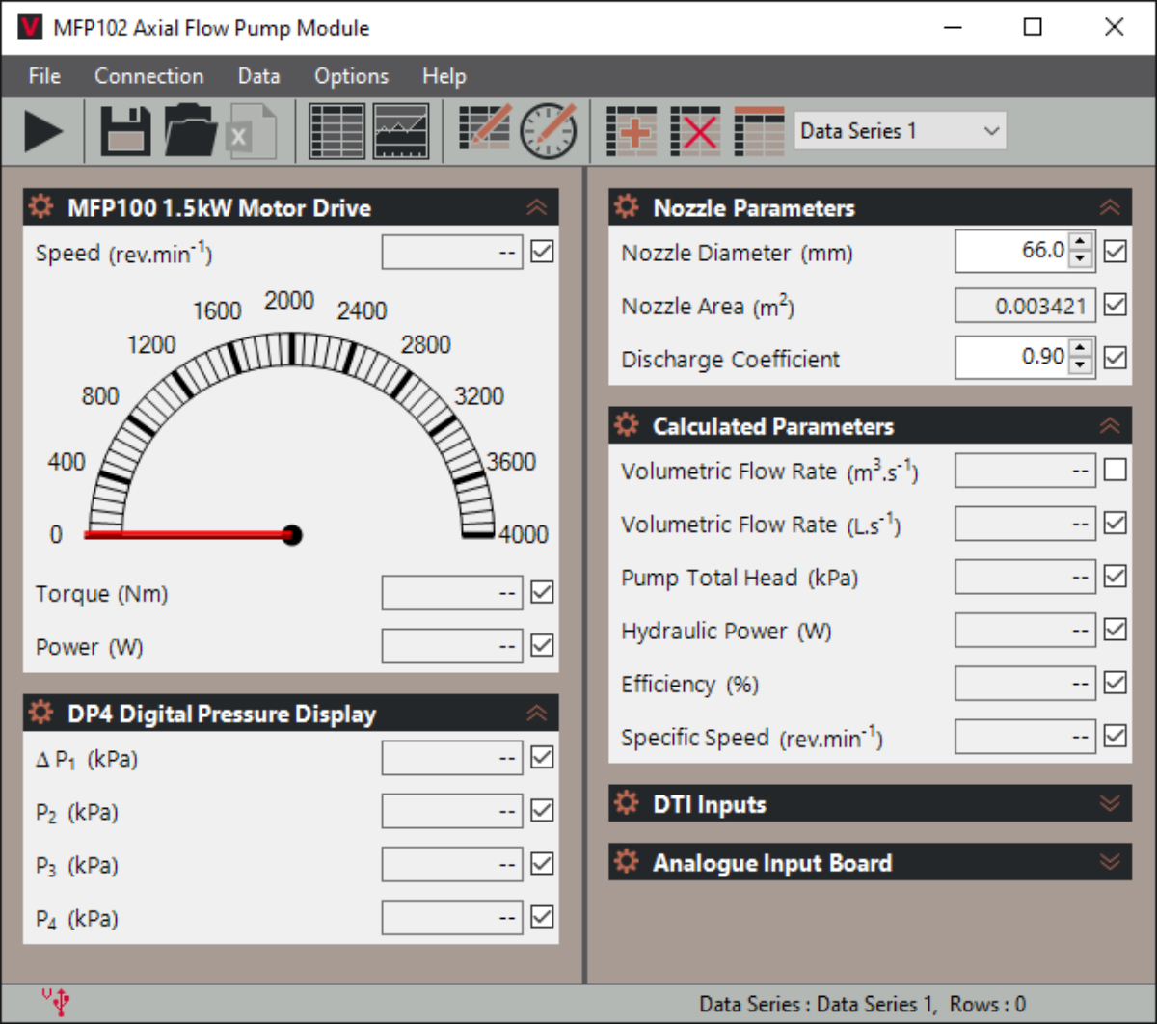1157x1024 pixels.
Task: Click the Nozzle Area value field
Action: [x=1025, y=306]
